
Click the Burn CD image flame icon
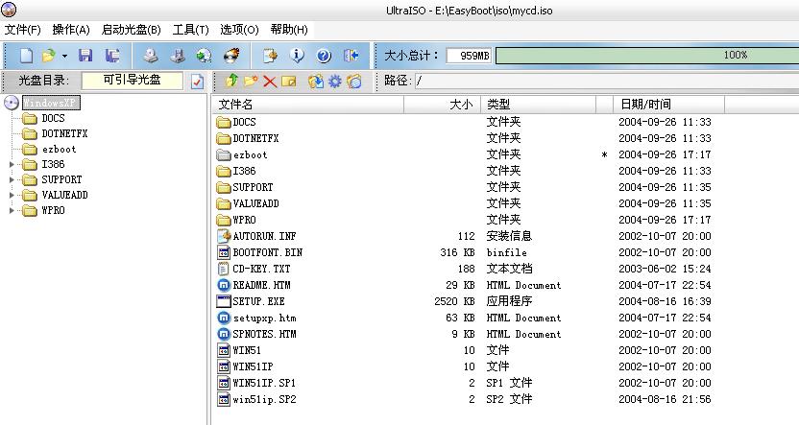[231, 56]
